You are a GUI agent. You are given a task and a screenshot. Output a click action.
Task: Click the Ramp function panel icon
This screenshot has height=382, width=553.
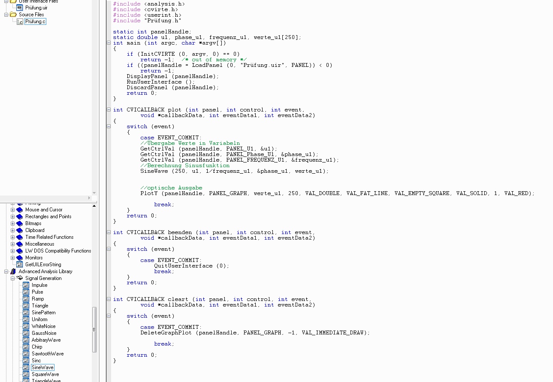tap(26, 299)
